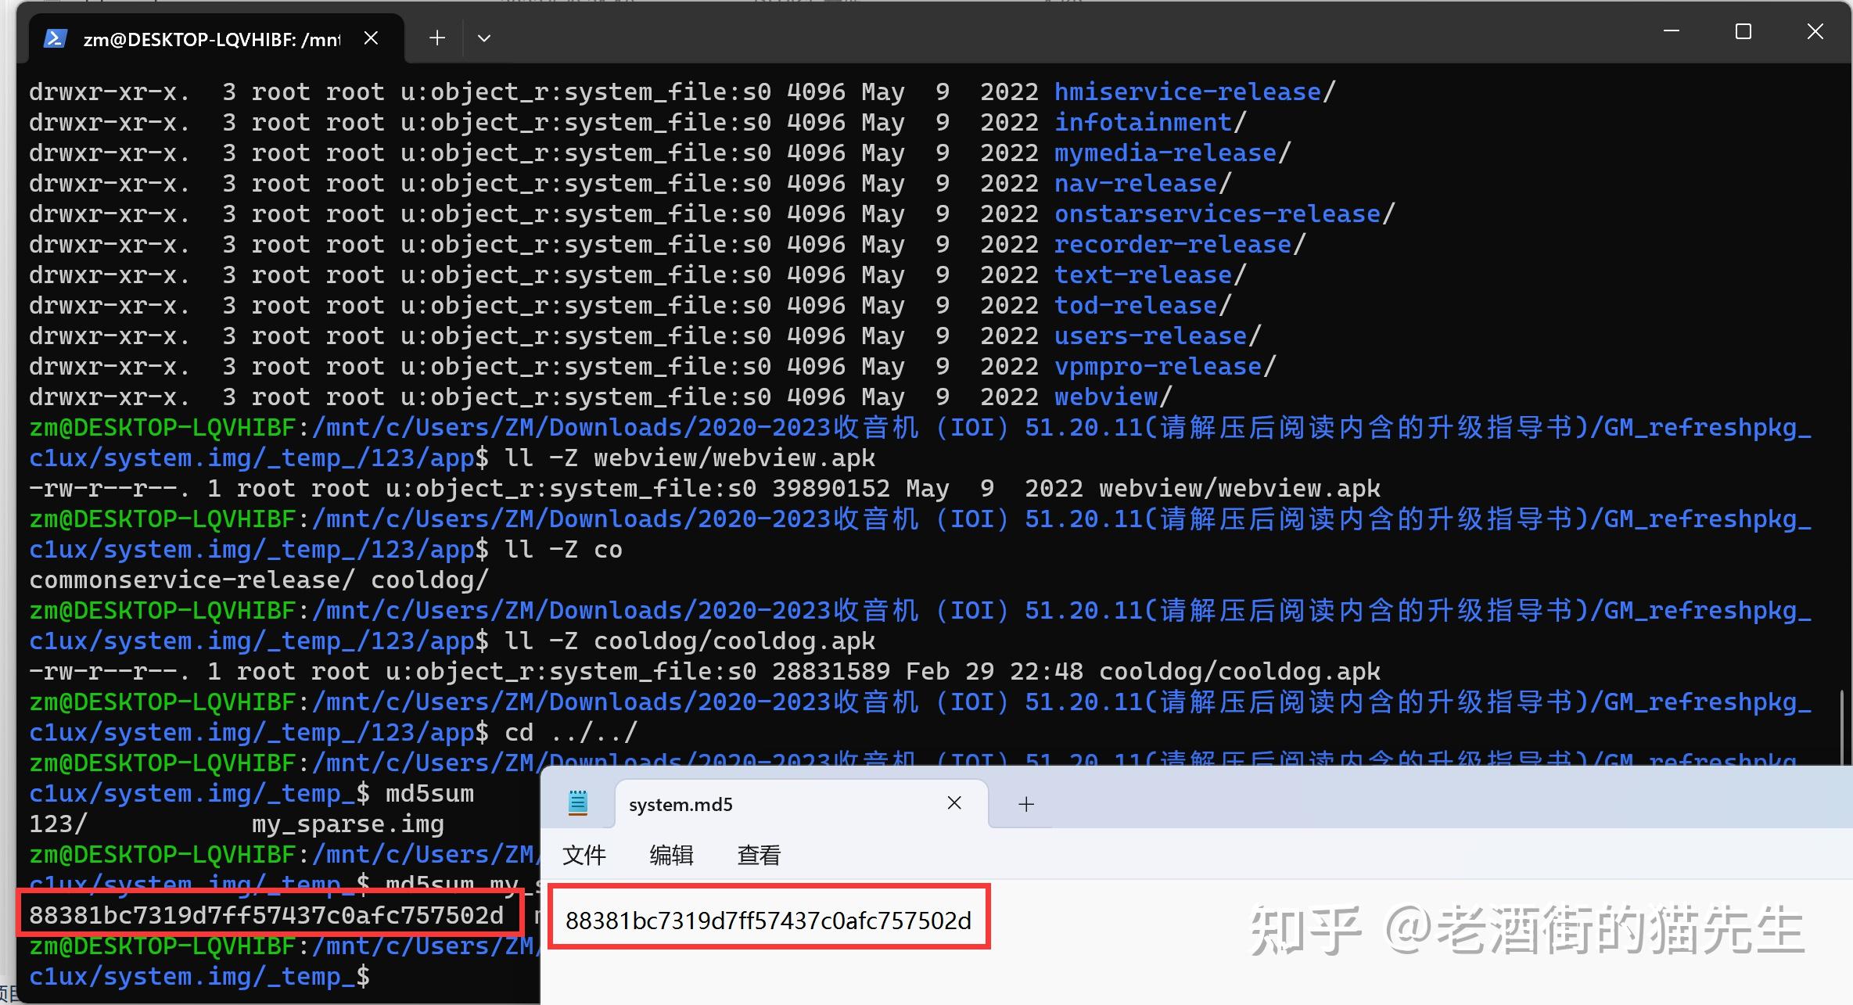Open the 文件 menu

[584, 855]
